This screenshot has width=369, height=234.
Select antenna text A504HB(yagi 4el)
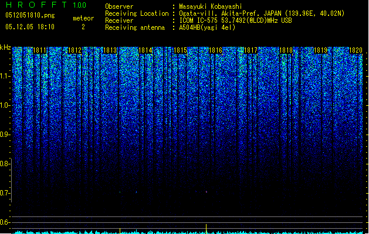click(207, 27)
